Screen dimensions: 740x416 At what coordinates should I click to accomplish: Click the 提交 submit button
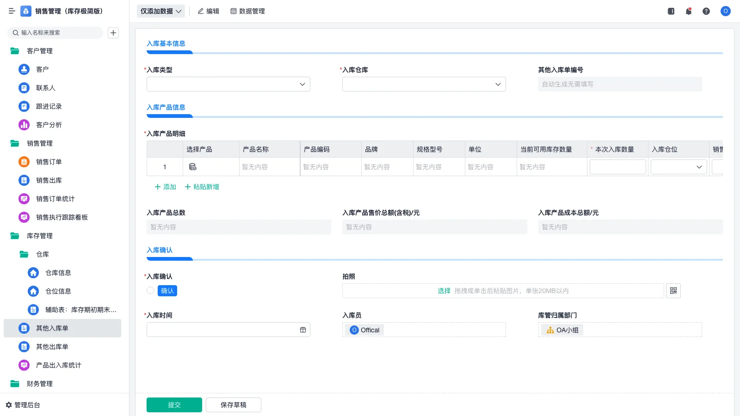(x=174, y=404)
